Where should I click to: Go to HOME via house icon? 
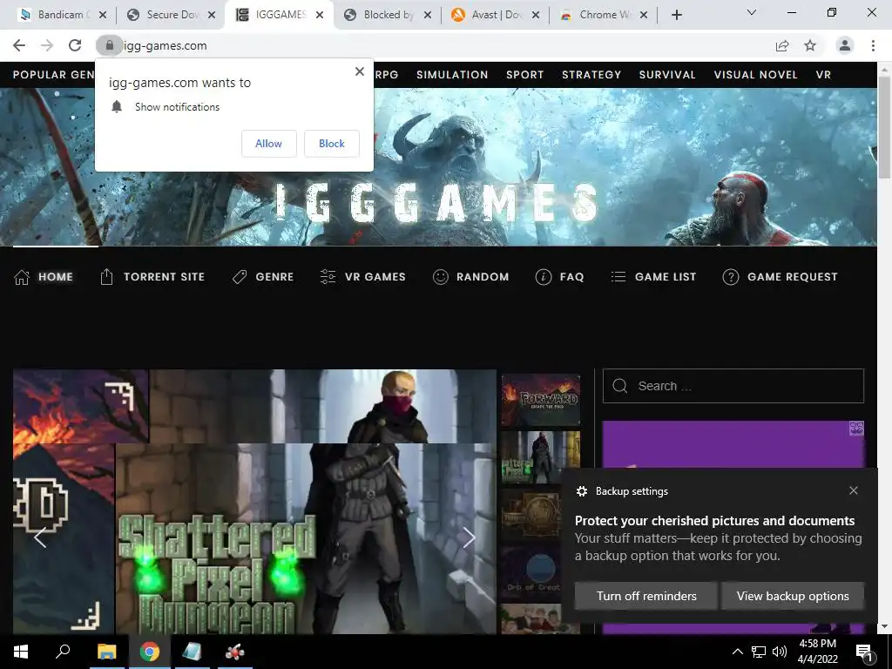(22, 277)
